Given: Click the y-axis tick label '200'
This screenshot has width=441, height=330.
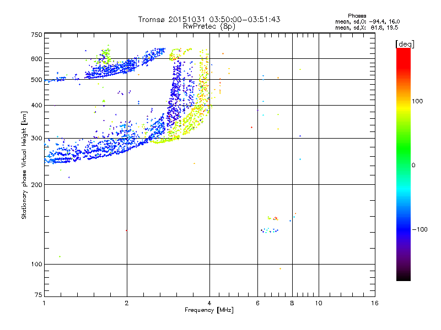Looking at the screenshot, I should coord(37,185).
